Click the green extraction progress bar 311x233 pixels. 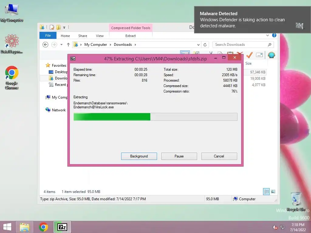click(x=155, y=117)
